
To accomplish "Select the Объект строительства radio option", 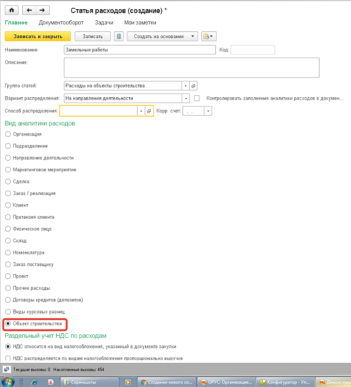I will click(x=8, y=324).
